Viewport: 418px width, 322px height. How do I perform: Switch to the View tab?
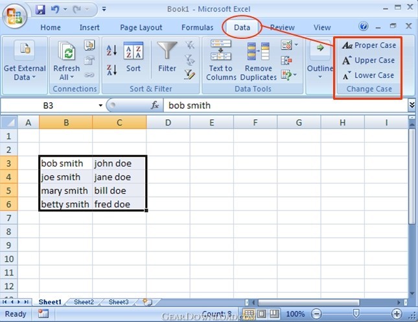322,27
